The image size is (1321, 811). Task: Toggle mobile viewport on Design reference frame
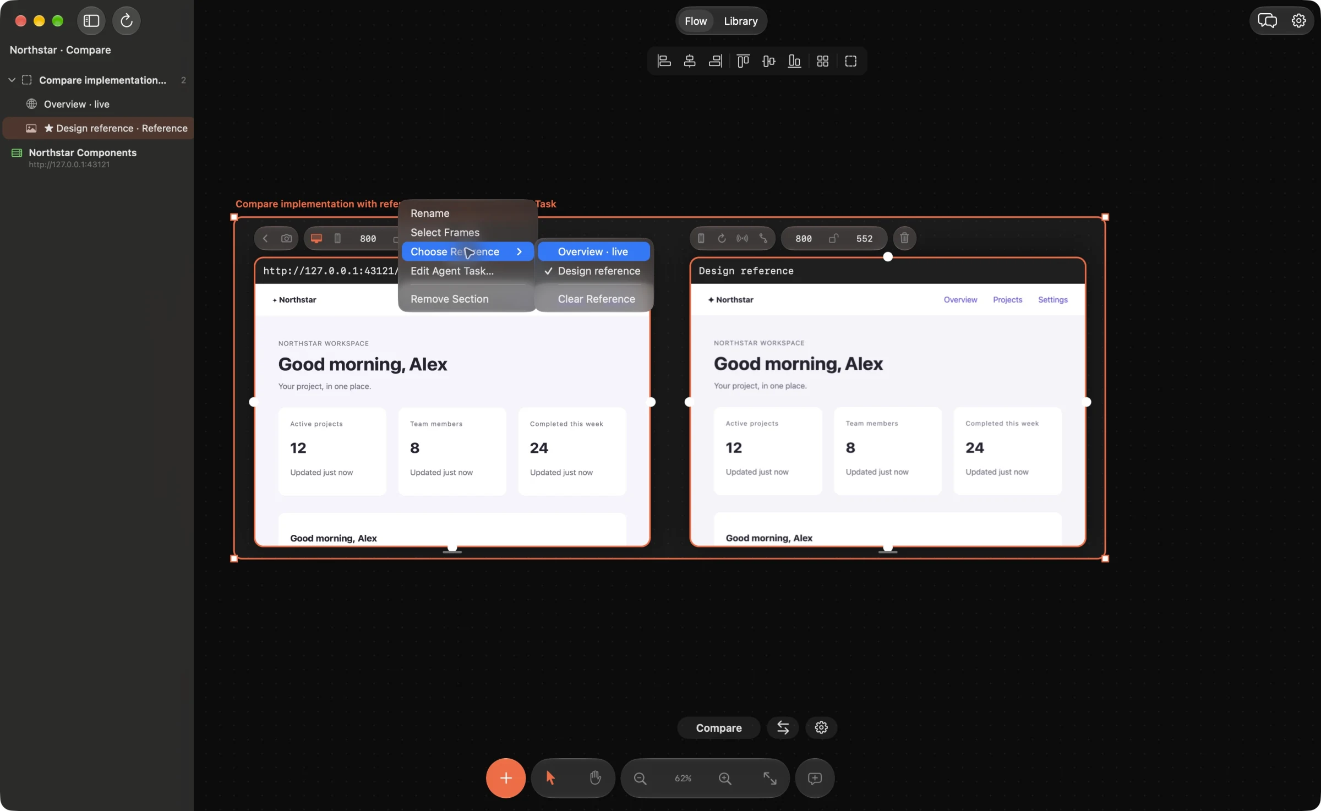(701, 238)
